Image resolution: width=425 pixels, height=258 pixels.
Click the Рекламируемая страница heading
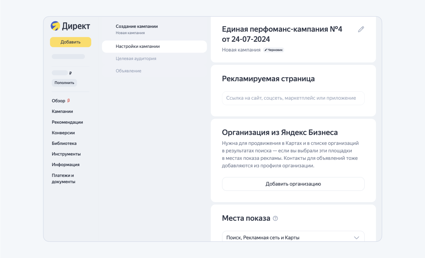[x=268, y=79]
